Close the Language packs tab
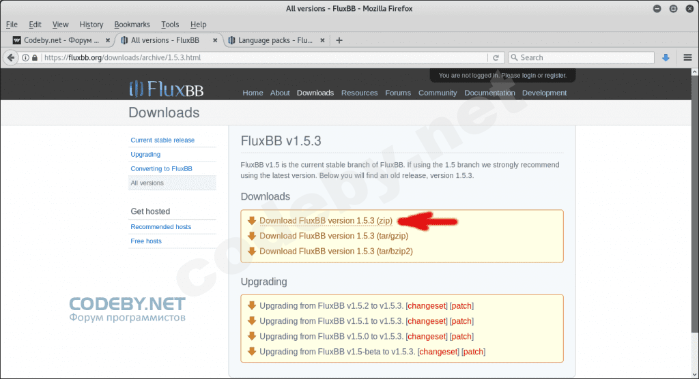The height and width of the screenshot is (379, 699). 322,40
